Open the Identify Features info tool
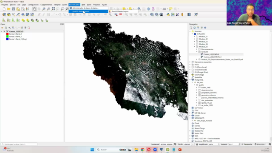 coord(139,9)
